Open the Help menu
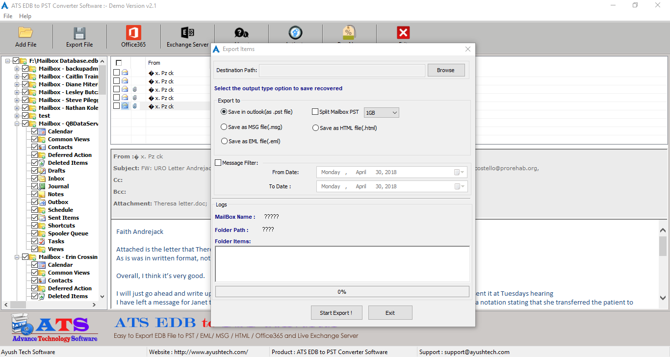 25,16
